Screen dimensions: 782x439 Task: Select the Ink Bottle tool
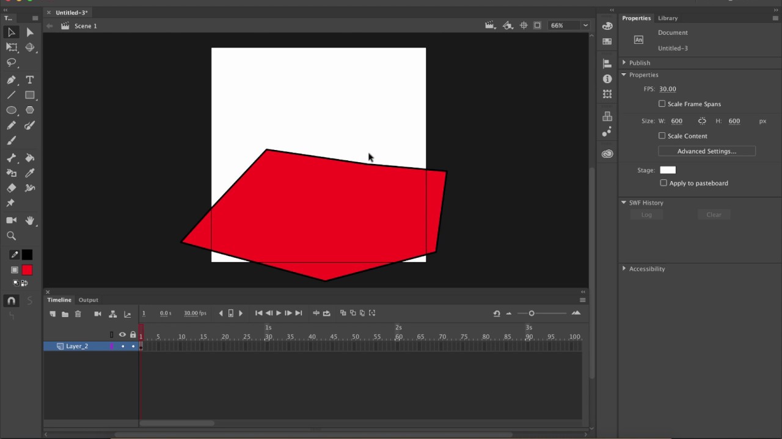[x=12, y=173]
